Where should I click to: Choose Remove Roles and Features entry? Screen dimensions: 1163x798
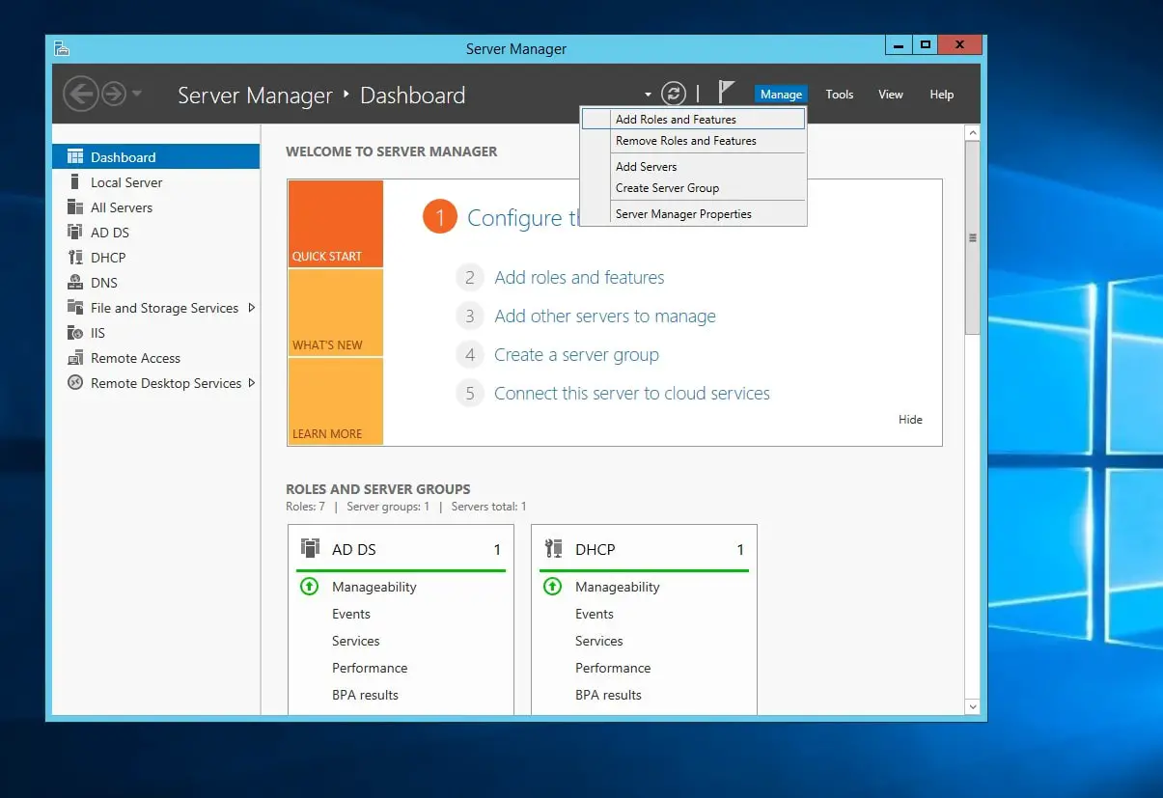click(693, 141)
